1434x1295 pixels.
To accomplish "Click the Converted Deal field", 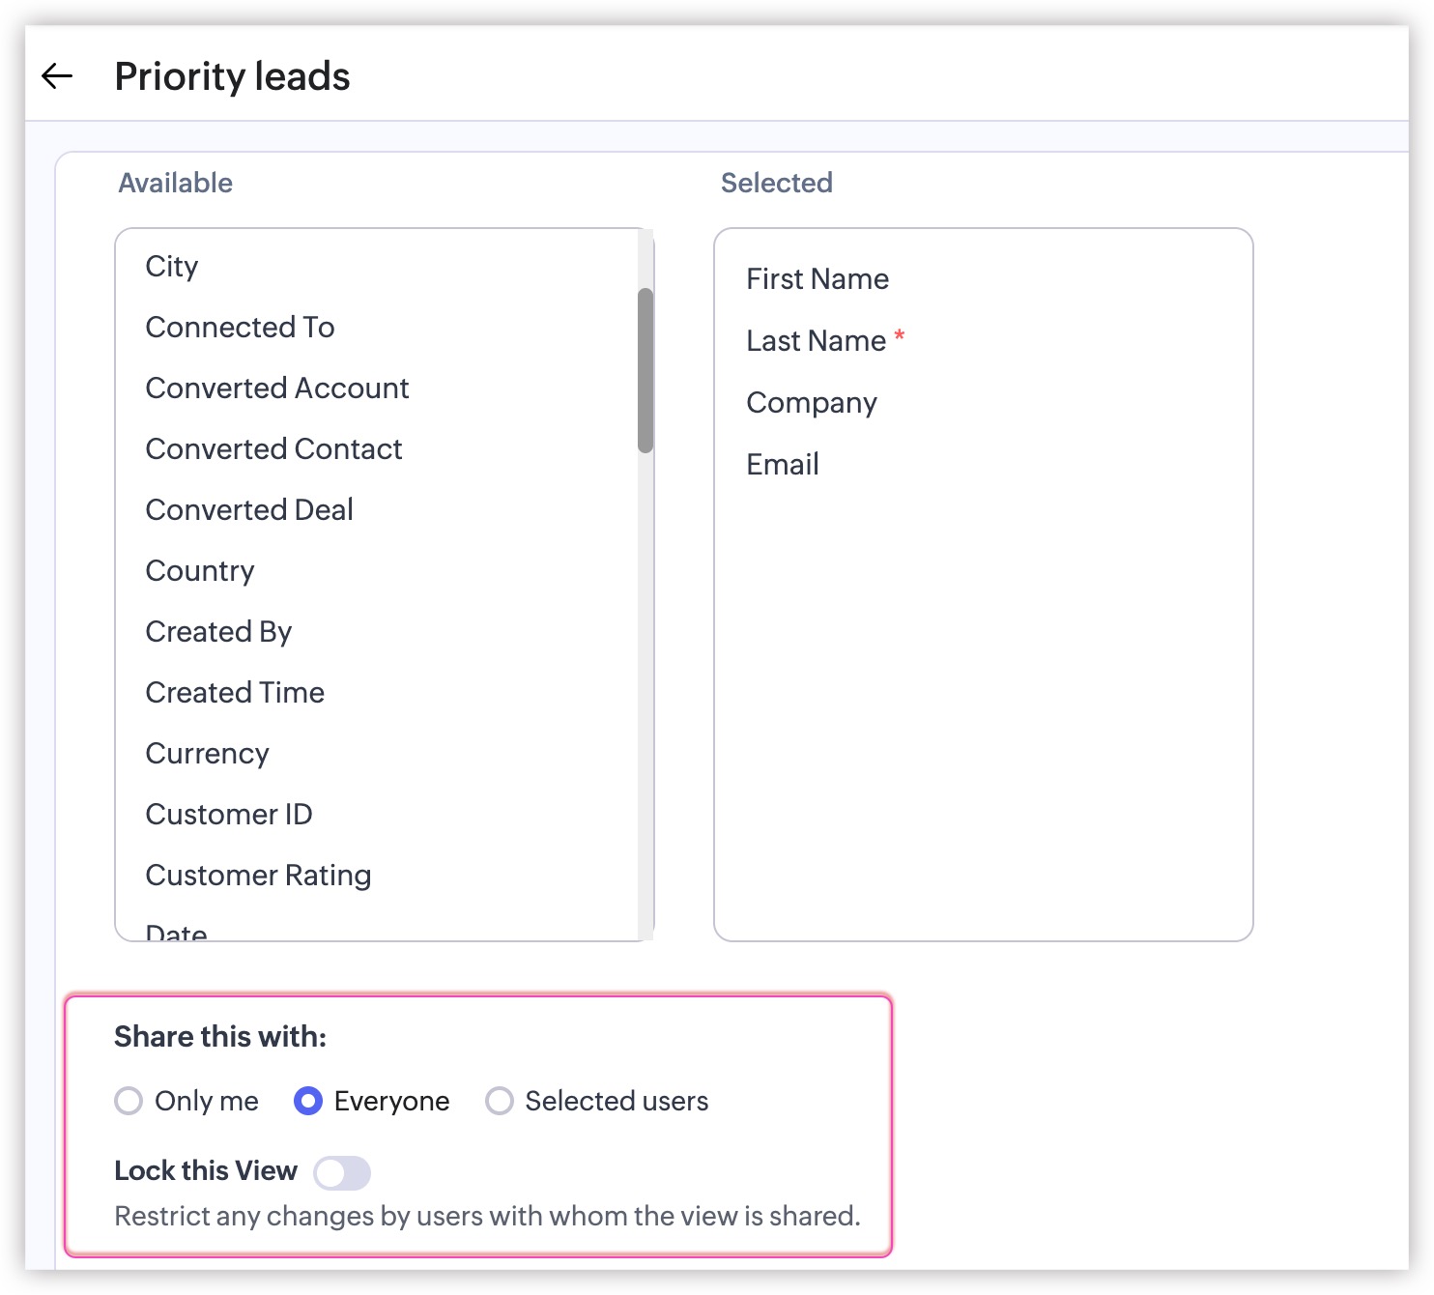I will [249, 510].
